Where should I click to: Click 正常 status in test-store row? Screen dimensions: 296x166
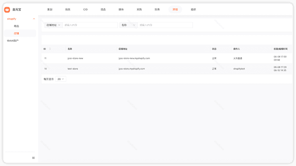214,69
